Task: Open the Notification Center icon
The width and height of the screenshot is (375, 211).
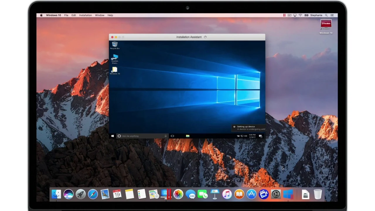Action: (333, 15)
